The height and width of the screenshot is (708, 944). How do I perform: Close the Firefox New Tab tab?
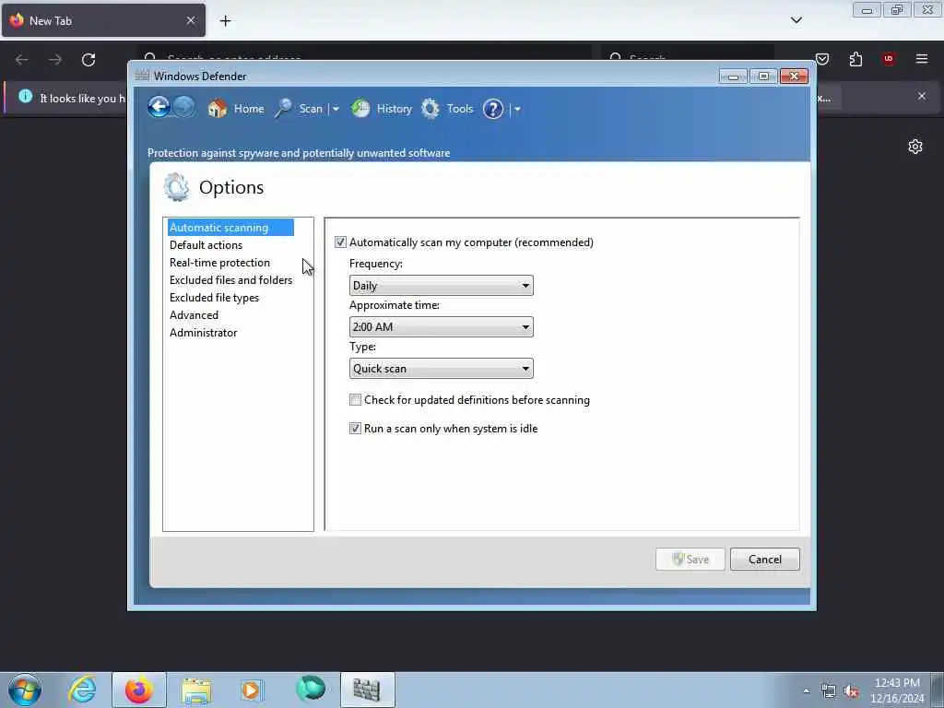click(191, 20)
